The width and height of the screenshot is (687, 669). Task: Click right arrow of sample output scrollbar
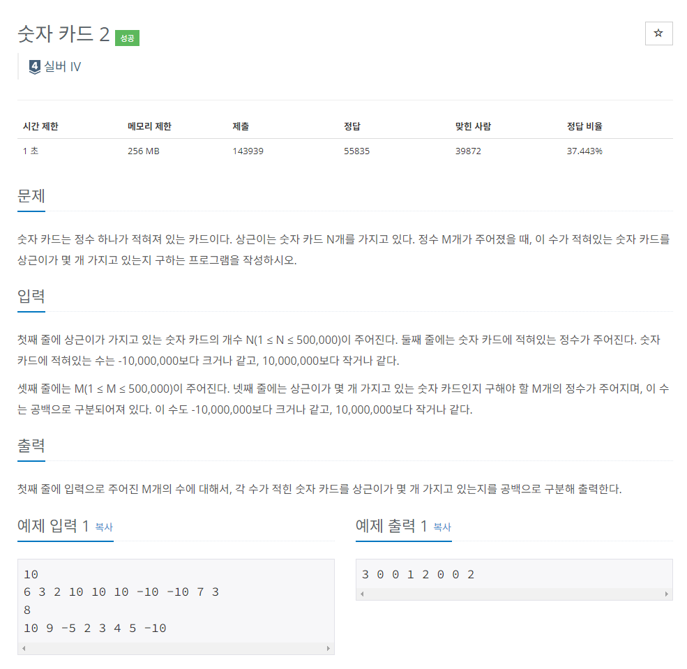pyautogui.click(x=666, y=594)
